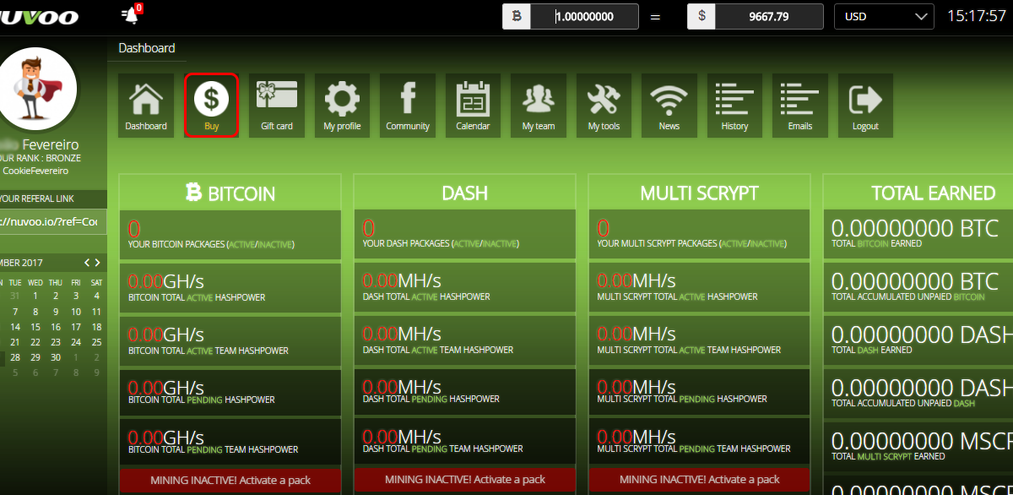Click the TOTAL EARNED panel header
Image resolution: width=1013 pixels, height=495 pixels.
918,193
